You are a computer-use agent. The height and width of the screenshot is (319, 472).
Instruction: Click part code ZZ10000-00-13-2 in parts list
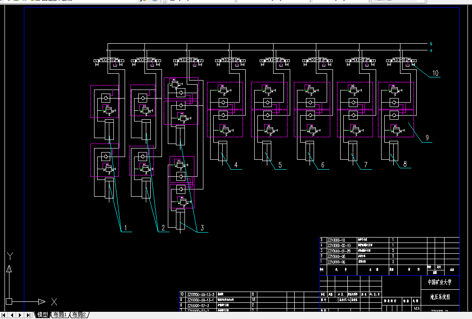click(x=201, y=295)
